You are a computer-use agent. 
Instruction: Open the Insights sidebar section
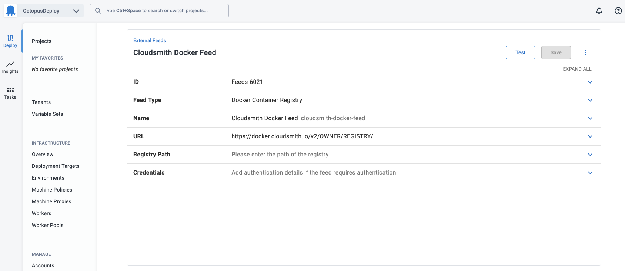10,67
